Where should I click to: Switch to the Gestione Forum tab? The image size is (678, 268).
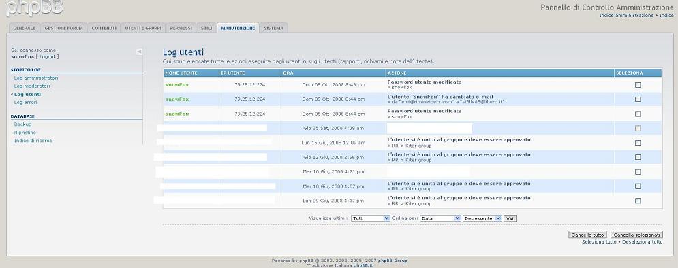click(x=63, y=28)
